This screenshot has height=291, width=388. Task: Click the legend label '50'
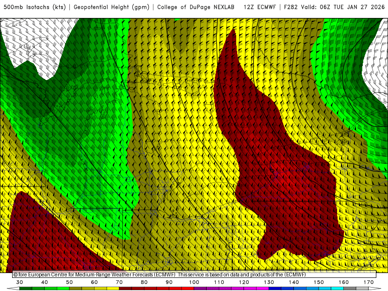pos(69,282)
